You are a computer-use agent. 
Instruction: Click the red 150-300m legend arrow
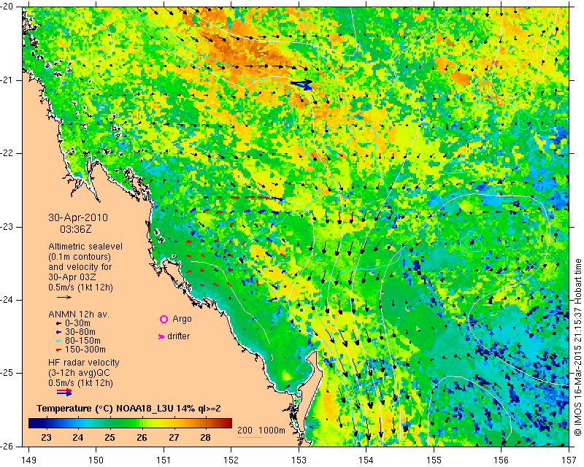pyautogui.click(x=58, y=350)
